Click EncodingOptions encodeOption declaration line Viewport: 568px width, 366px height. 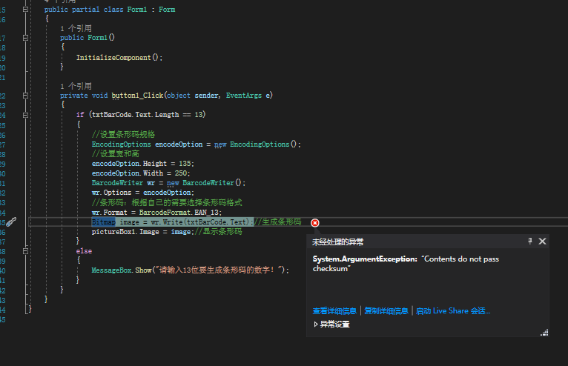(x=196, y=144)
